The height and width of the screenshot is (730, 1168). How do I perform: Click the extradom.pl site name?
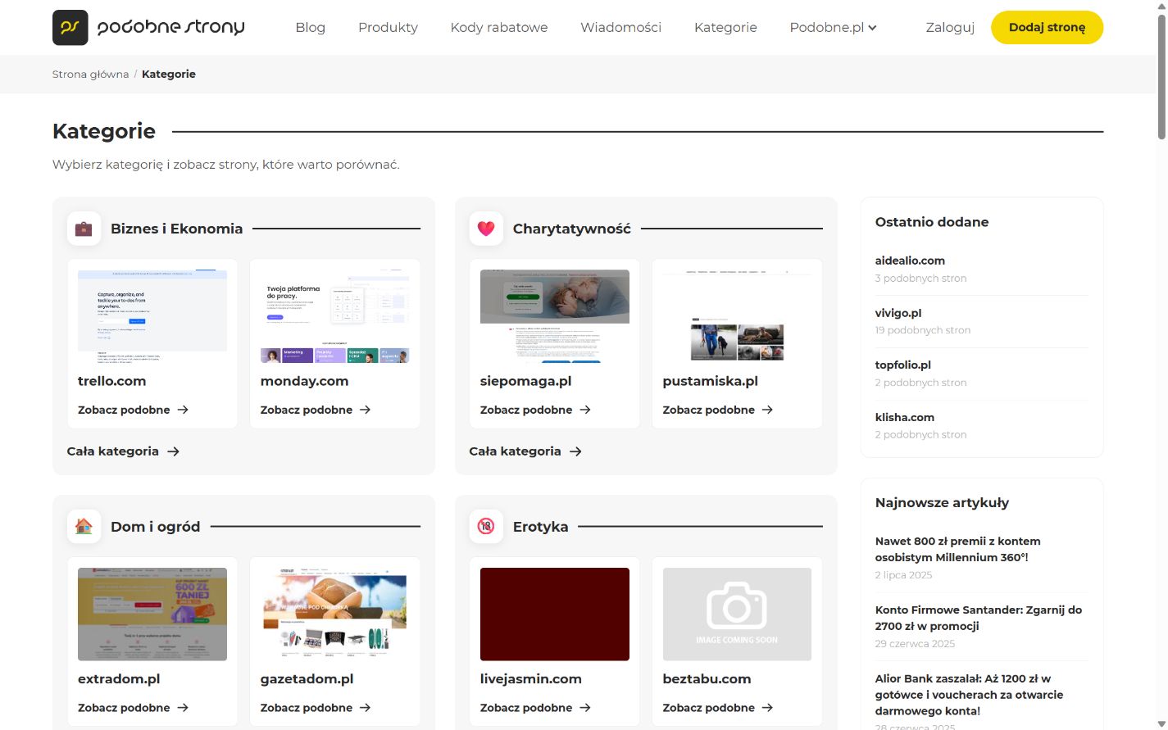tap(119, 679)
